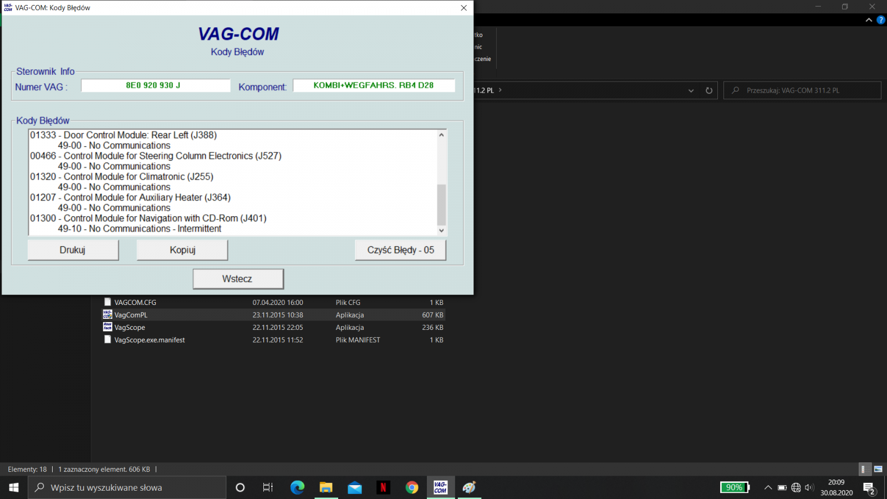The width and height of the screenshot is (887, 499).
Task: Click the Plik MANIFEST type cell
Action: pos(358,340)
